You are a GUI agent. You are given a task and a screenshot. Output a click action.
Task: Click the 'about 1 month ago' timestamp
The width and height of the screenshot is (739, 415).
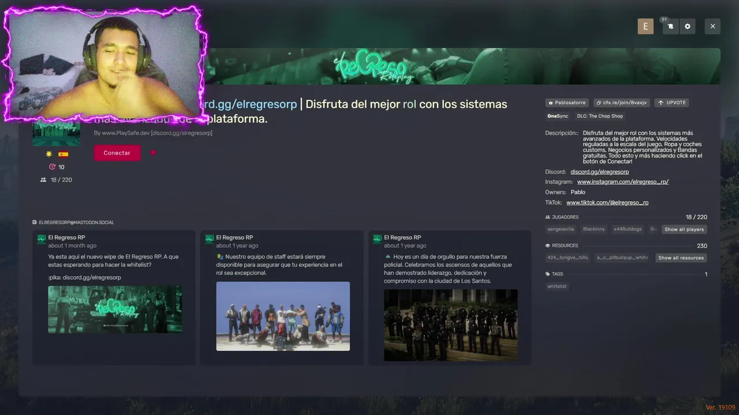click(72, 246)
